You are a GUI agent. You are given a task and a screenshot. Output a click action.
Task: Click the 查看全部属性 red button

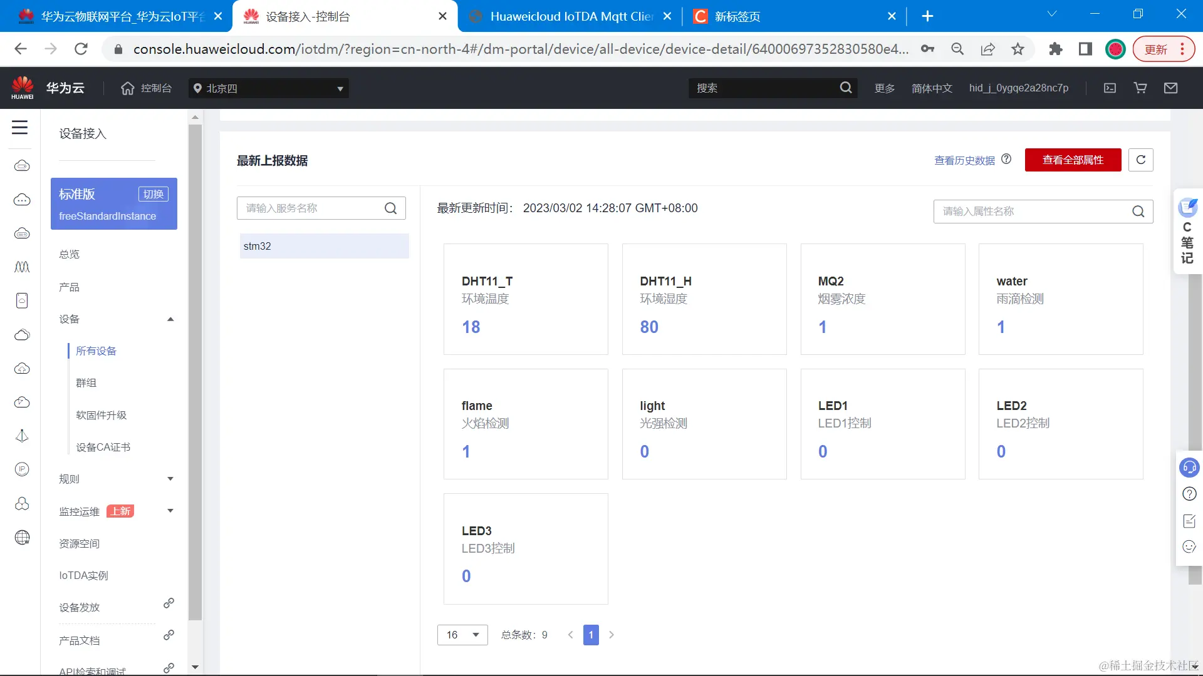1073,160
